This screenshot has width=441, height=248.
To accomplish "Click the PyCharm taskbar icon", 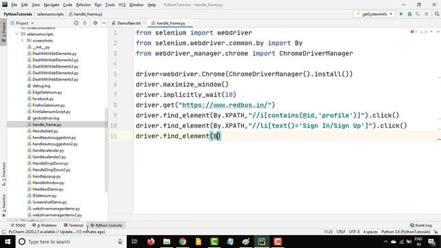I will pos(262,242).
